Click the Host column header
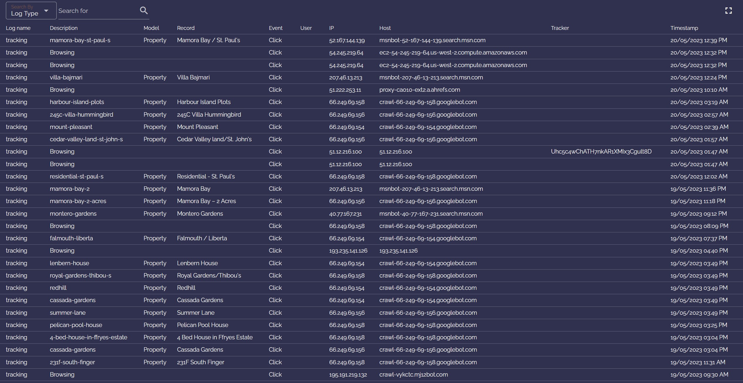 click(385, 28)
